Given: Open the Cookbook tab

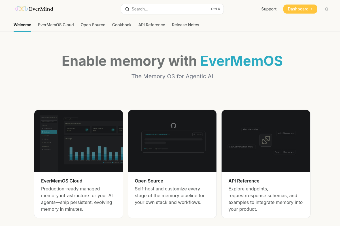Looking at the screenshot, I should (122, 25).
